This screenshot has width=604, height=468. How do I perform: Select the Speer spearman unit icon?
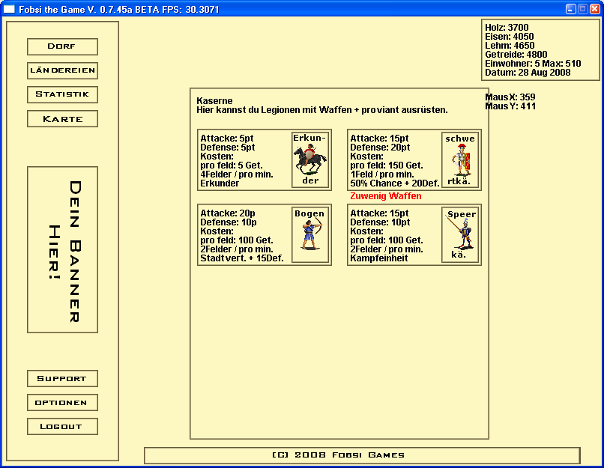(x=460, y=234)
